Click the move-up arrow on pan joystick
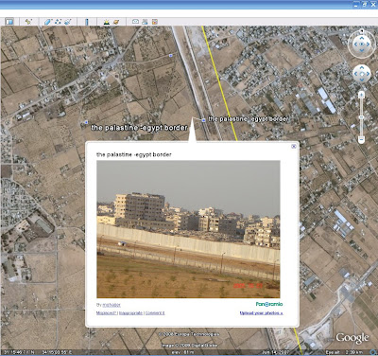 [x=362, y=68]
